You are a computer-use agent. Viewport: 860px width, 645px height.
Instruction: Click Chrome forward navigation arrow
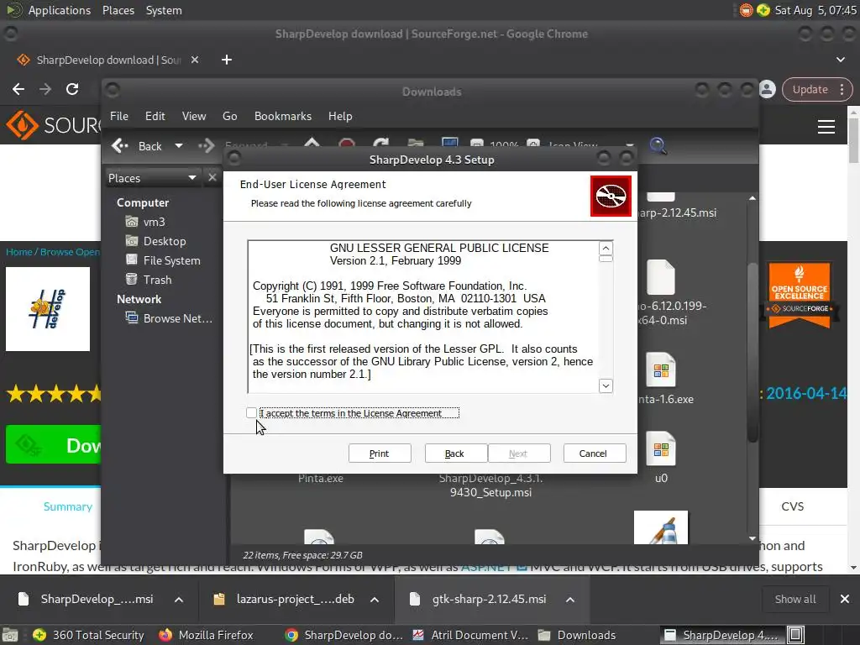(x=45, y=89)
